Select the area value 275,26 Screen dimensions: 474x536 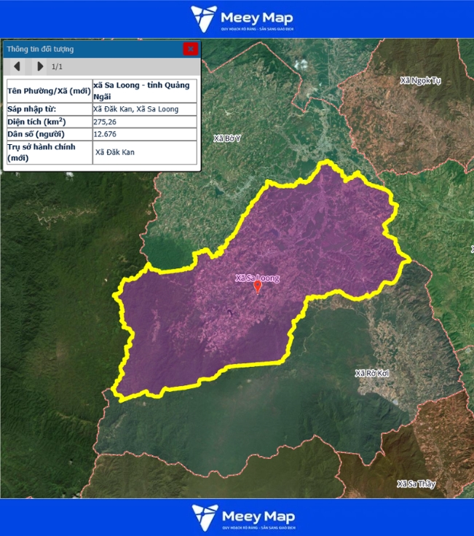coord(106,122)
